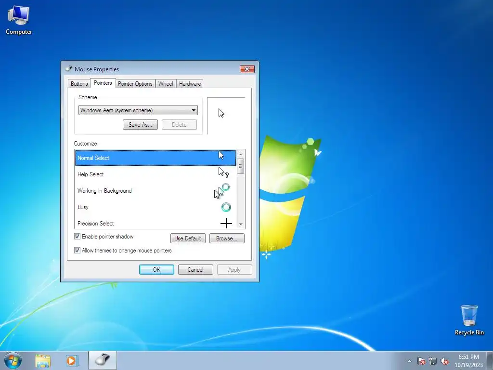Select the Busy row

(156, 207)
